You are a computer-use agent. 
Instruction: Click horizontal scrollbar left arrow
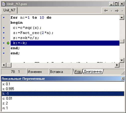[x=4, y=65]
